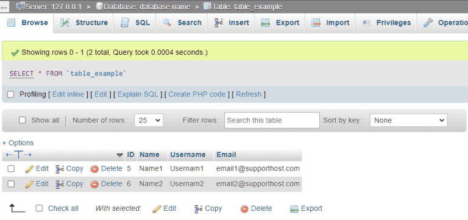Click the Edit inline link
468x220 pixels.
pyautogui.click(x=68, y=94)
